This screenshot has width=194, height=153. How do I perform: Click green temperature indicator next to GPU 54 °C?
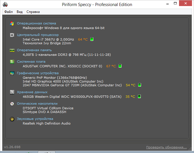click(140, 85)
